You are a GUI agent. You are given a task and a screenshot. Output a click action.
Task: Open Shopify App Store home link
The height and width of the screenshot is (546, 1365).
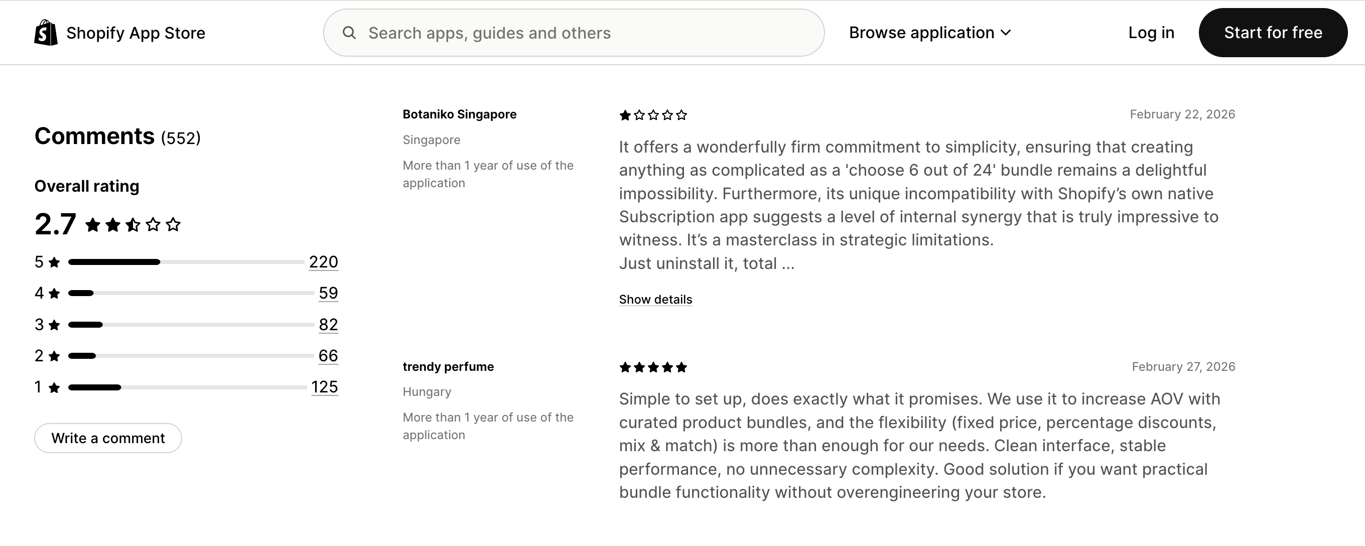[135, 32]
